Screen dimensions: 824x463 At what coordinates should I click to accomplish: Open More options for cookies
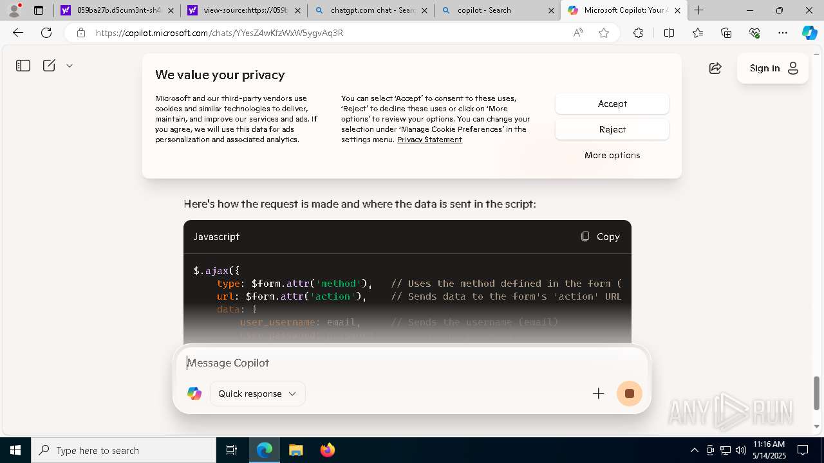[x=612, y=155]
